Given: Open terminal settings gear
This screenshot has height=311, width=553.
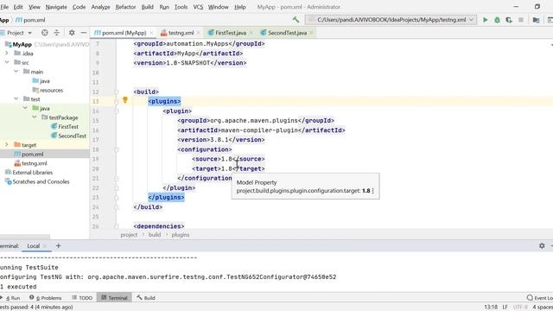Looking at the screenshot, I should [542, 245].
